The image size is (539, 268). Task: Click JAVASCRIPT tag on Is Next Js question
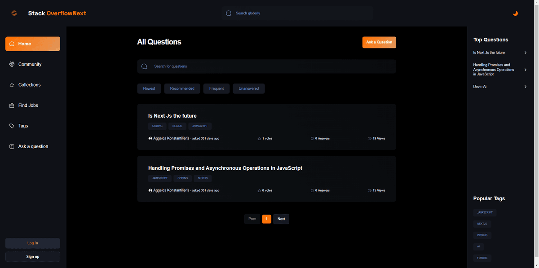click(200, 126)
